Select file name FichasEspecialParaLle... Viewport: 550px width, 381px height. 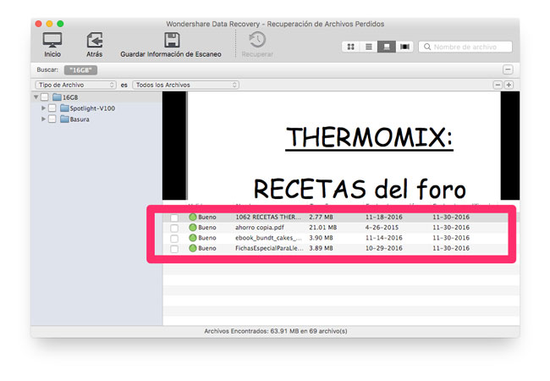(x=269, y=248)
